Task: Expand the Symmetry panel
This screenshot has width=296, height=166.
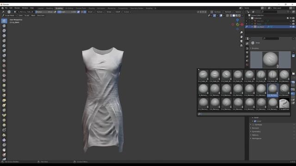Action: coord(256,131)
